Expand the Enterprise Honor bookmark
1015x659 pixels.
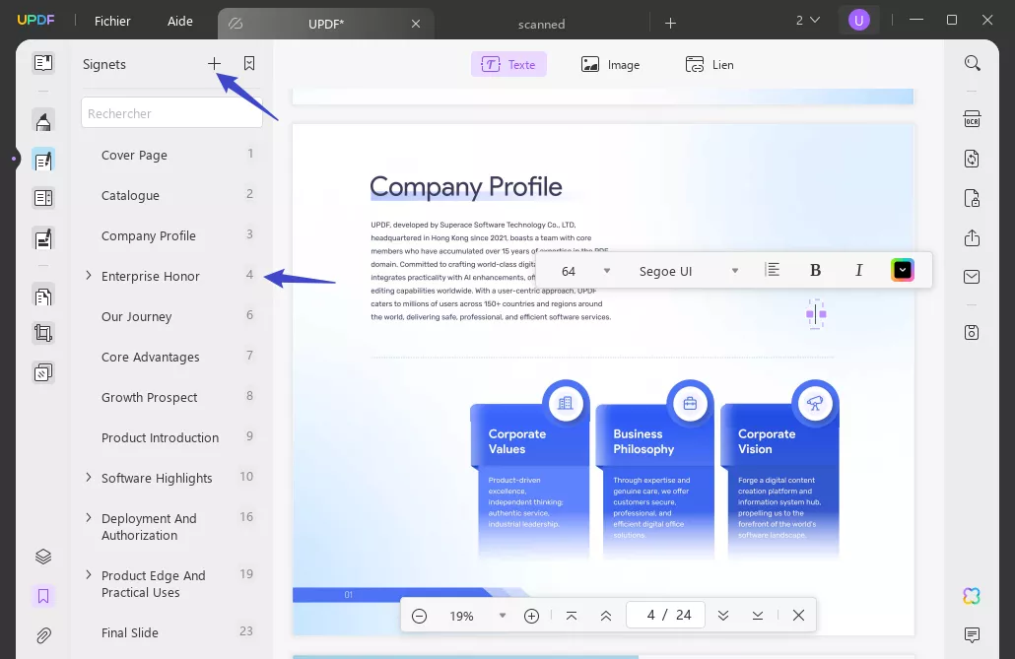(x=89, y=276)
